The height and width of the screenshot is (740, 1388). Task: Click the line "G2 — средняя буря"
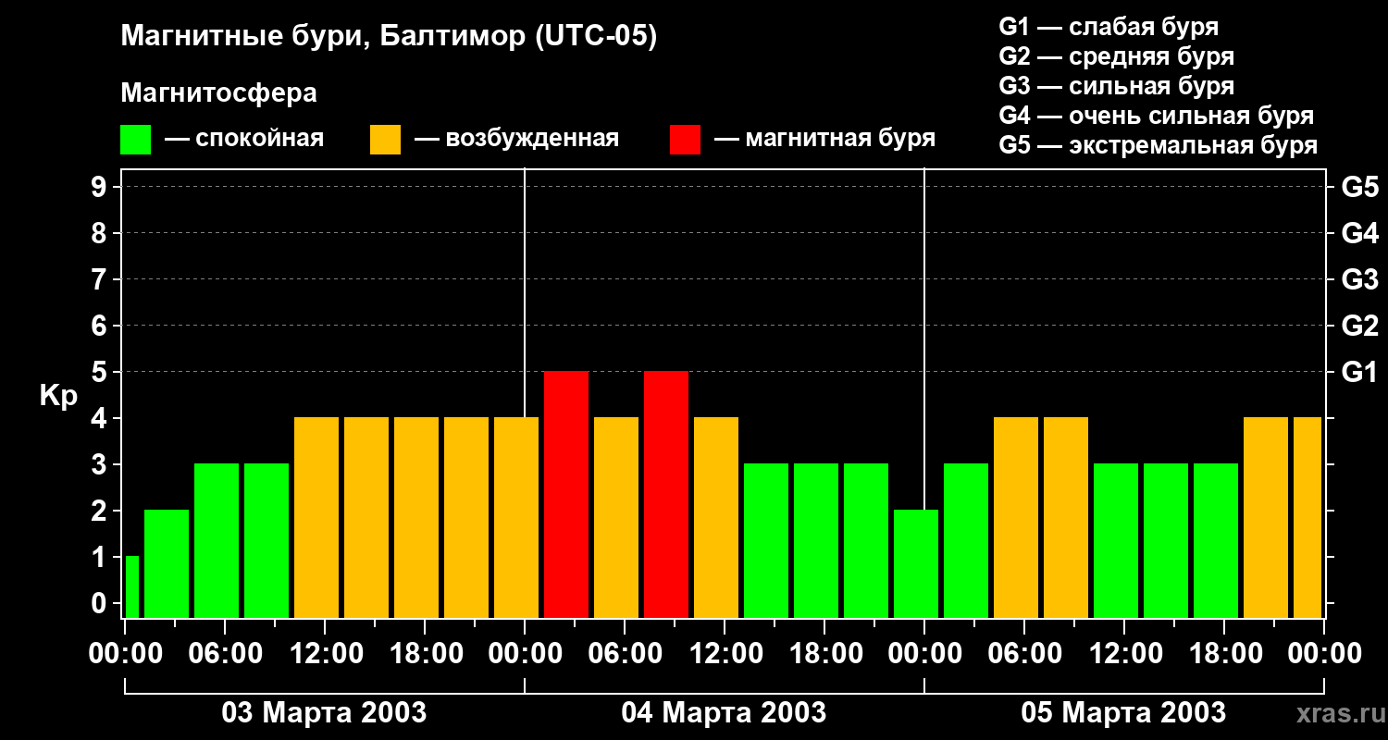pyautogui.click(x=1117, y=56)
